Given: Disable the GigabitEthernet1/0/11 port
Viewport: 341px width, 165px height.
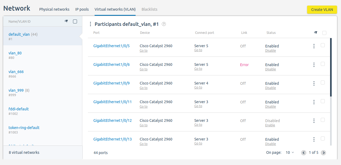Looking at the screenshot, I should click(x=270, y=107).
